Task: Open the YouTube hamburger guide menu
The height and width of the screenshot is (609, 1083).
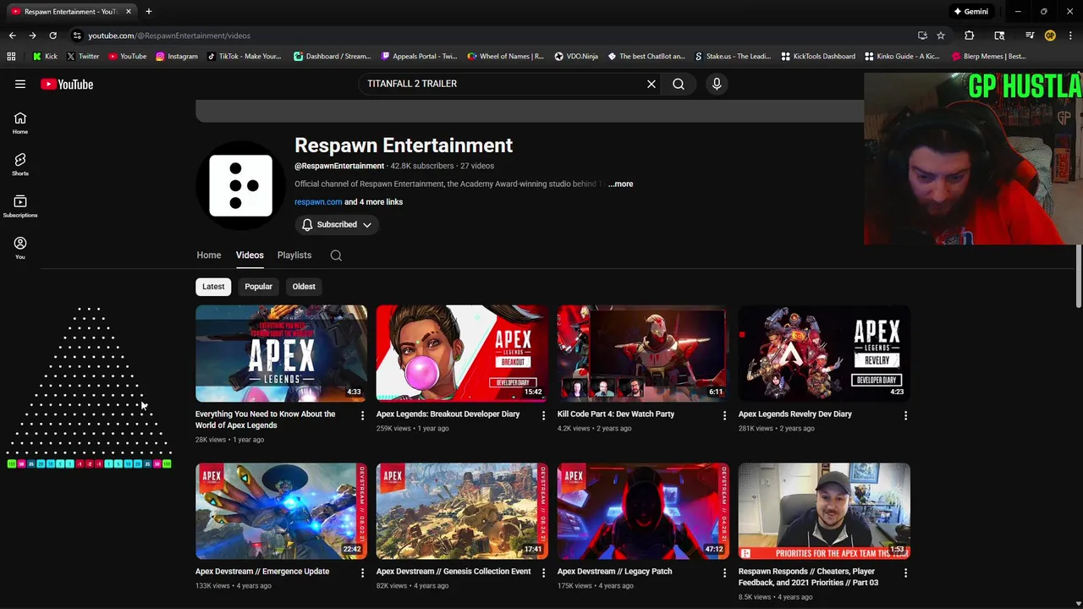Action: click(x=20, y=84)
